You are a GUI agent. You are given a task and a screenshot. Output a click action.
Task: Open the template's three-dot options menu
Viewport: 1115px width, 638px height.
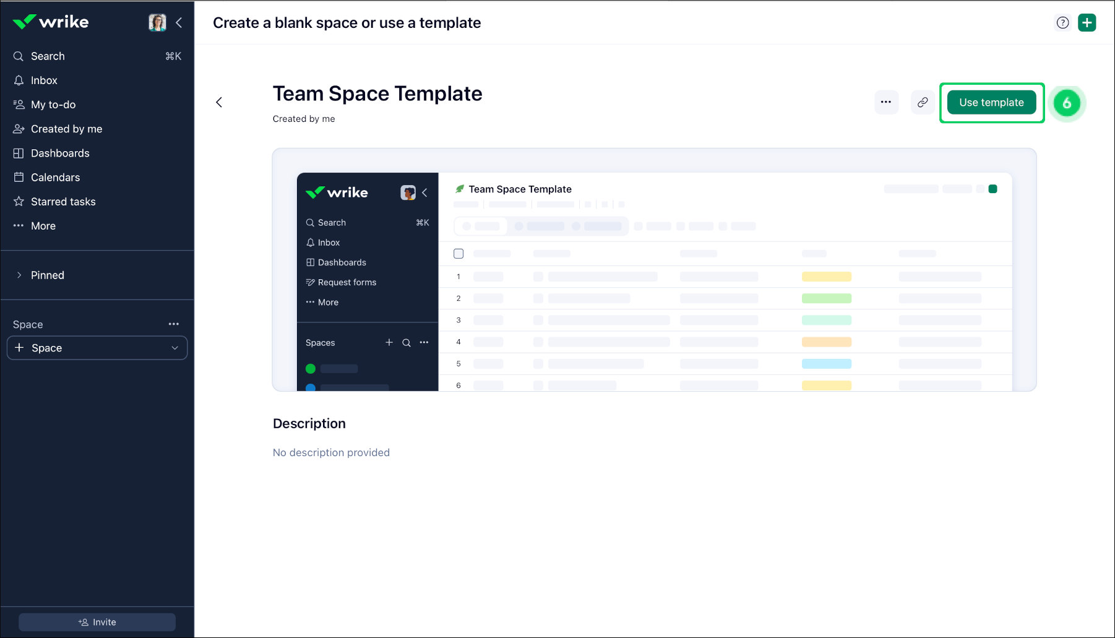[x=886, y=103]
